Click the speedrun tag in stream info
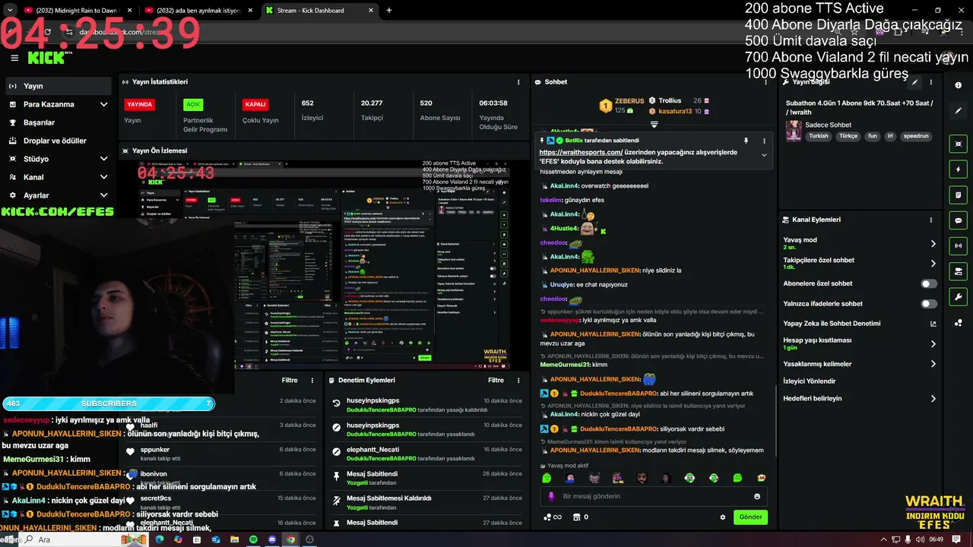 tap(916, 136)
